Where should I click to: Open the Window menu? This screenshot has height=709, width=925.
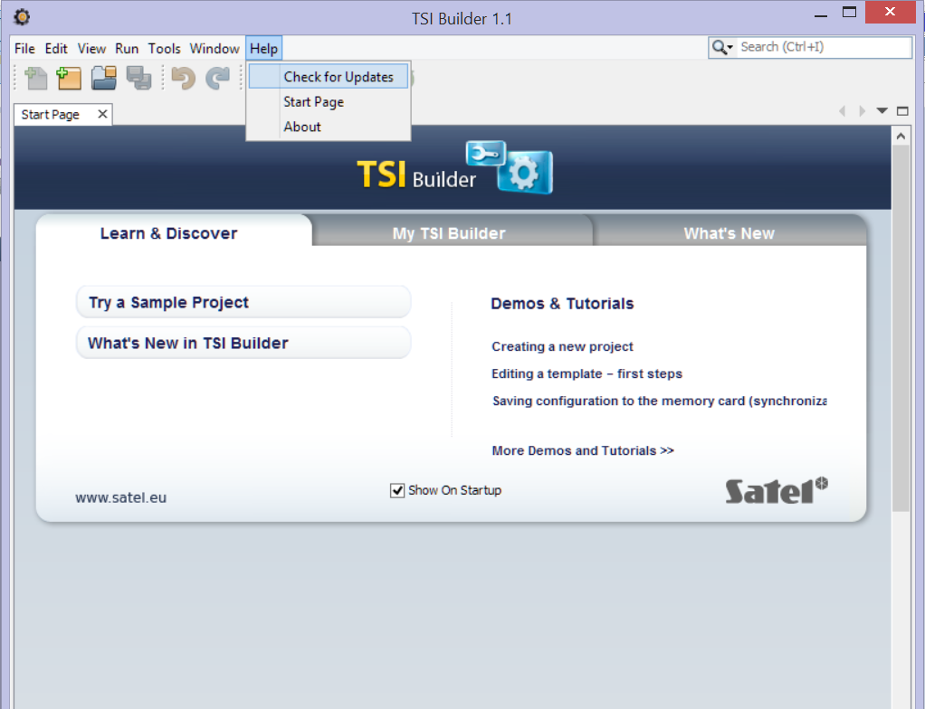215,48
